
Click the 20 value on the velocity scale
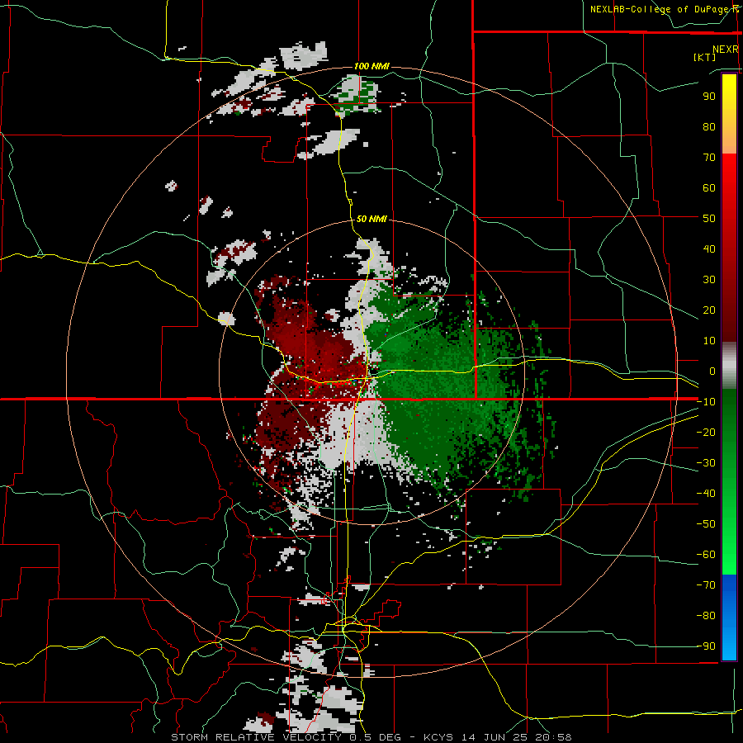point(709,310)
